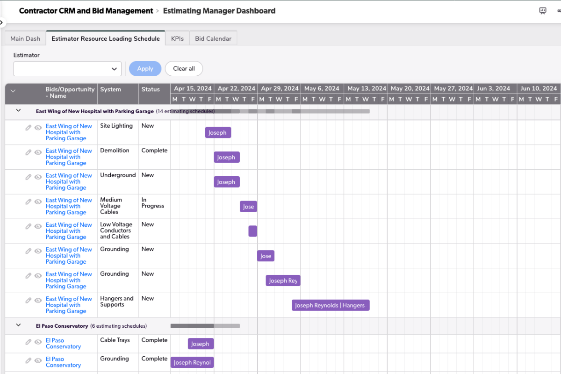
Task: Open the presentation icon in top-right header
Action: coord(543,11)
